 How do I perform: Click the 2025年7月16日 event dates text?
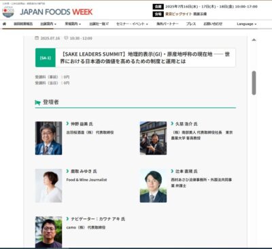click(x=211, y=7)
